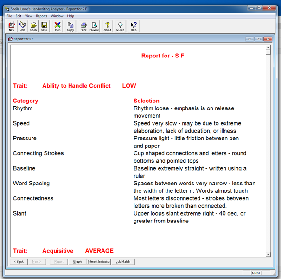Print the report via printer icon
Screen dimensions: 281x279
click(83, 26)
